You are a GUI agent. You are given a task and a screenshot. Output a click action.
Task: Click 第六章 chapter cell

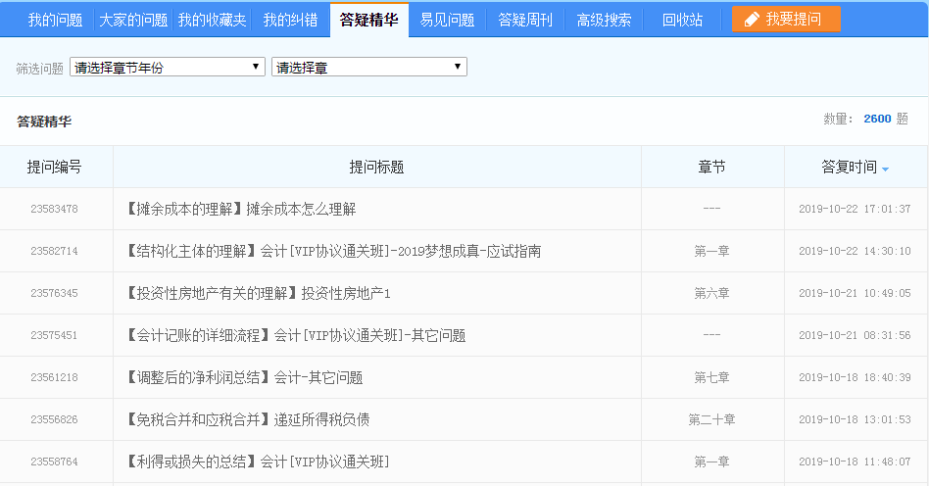point(712,293)
